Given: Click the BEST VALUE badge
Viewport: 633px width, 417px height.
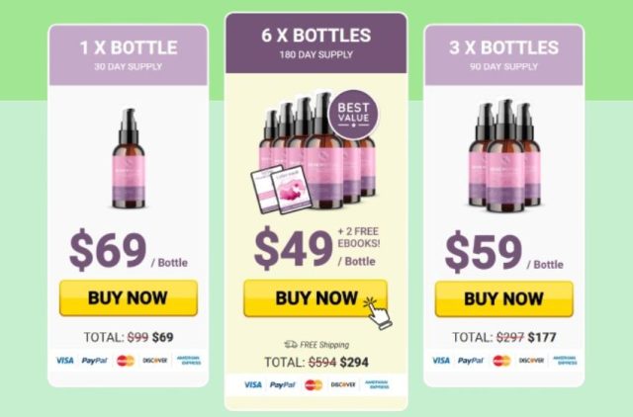Looking at the screenshot, I should click(354, 115).
